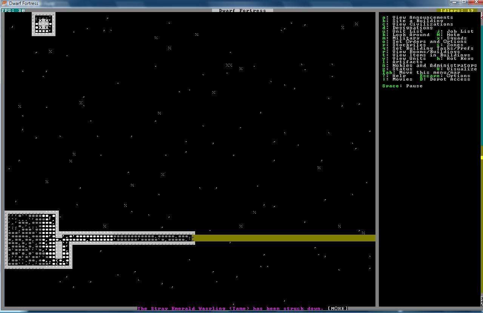Image resolution: width=483 pixels, height=313 pixels.
Task: Choose the Note option
Action: 448,35
